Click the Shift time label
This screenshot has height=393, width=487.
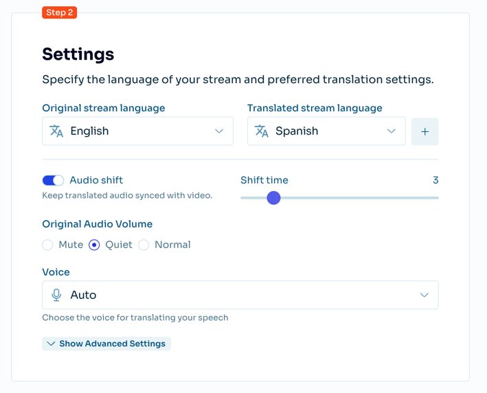point(264,180)
